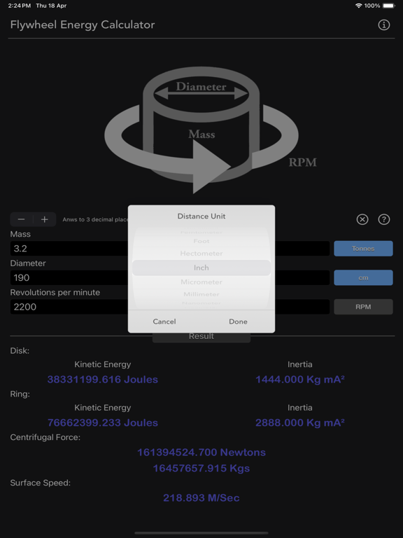This screenshot has width=403, height=538.
Task: Tap the clear (X) circle icon
Action: tap(362, 219)
